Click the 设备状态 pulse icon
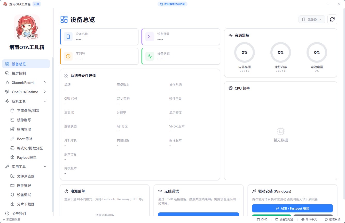345x223 pixels. point(150,56)
